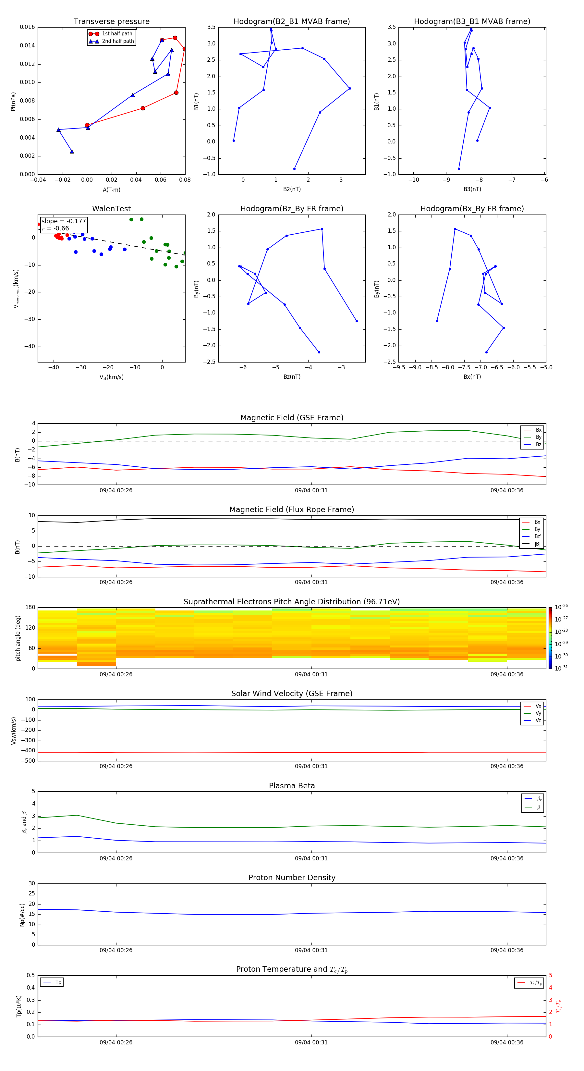Click the "B2(nT)" x-axis label
584x1071 pixels.
(x=292, y=189)
